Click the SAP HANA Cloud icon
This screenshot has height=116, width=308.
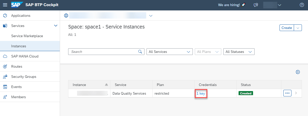pos(5,56)
